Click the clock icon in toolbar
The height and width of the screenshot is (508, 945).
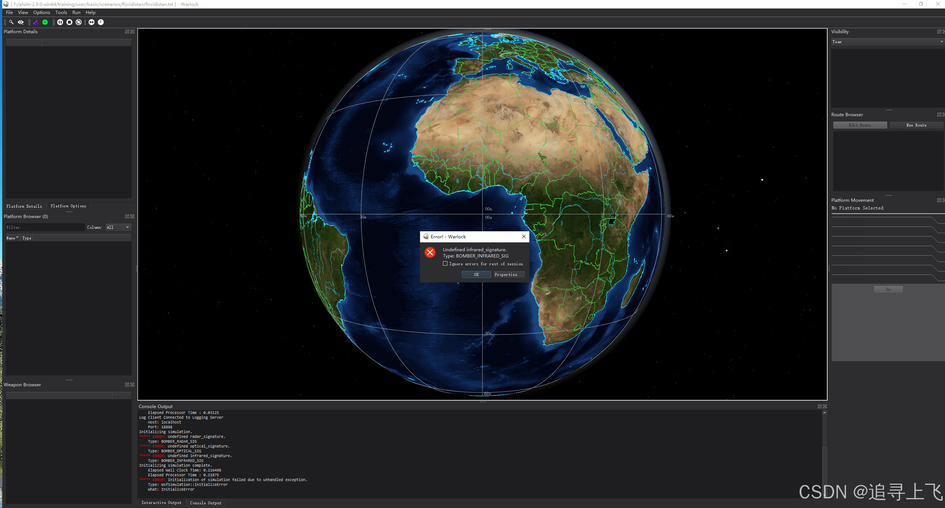[x=101, y=22]
